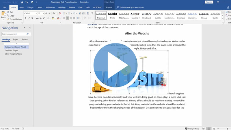Apply the Heading 1 style

pos(135,15)
